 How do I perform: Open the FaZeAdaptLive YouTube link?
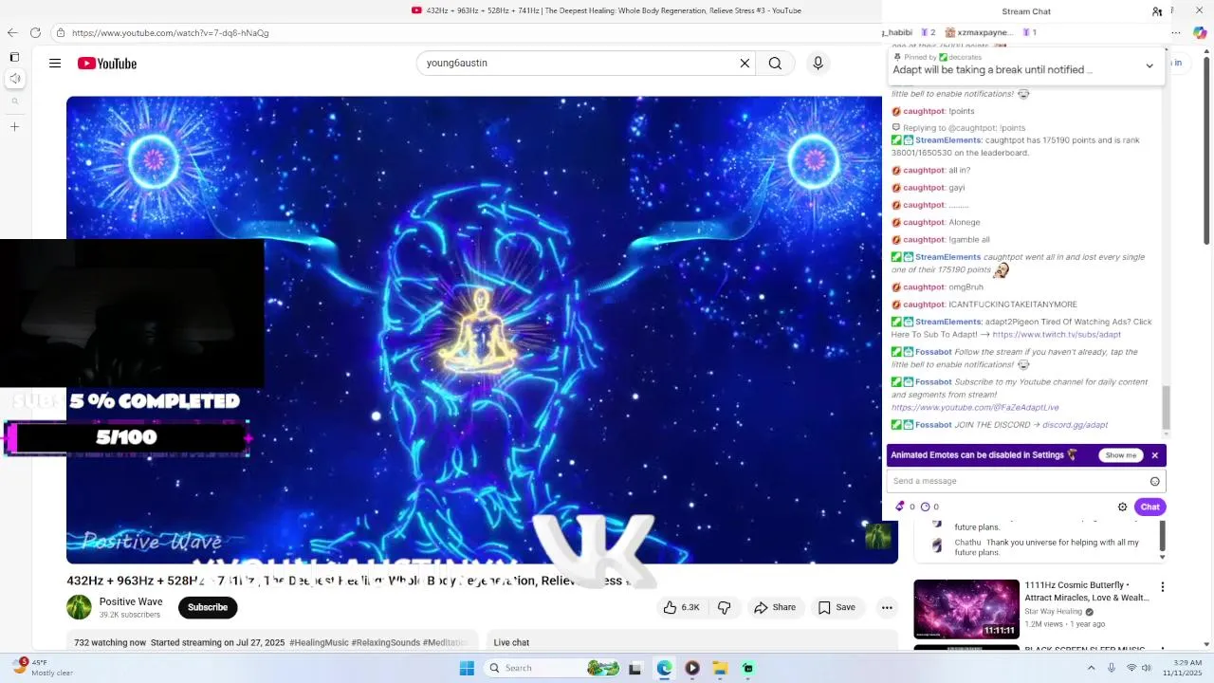pos(975,407)
